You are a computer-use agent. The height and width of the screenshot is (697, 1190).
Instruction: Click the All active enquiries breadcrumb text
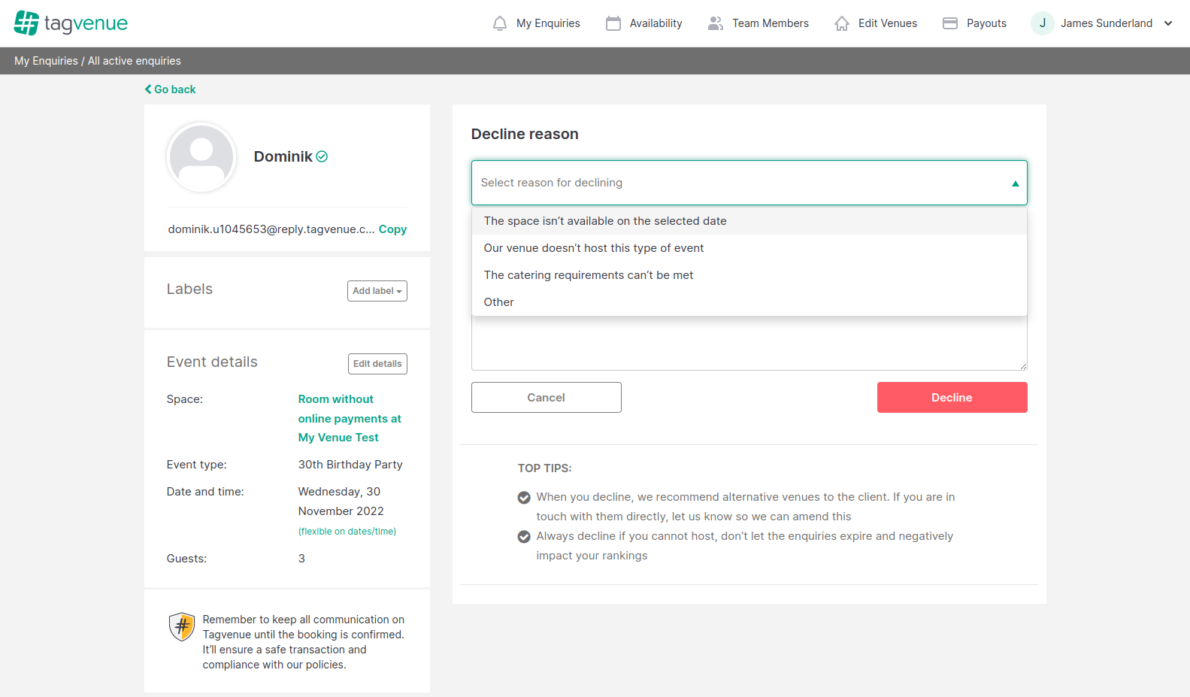[135, 61]
